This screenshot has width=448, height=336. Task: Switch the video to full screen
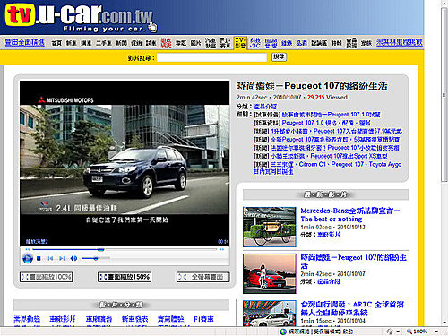[203, 277]
